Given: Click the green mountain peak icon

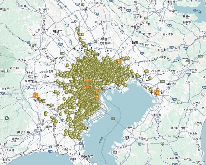Looking at the screenshot, I should [x=7, y=118].
